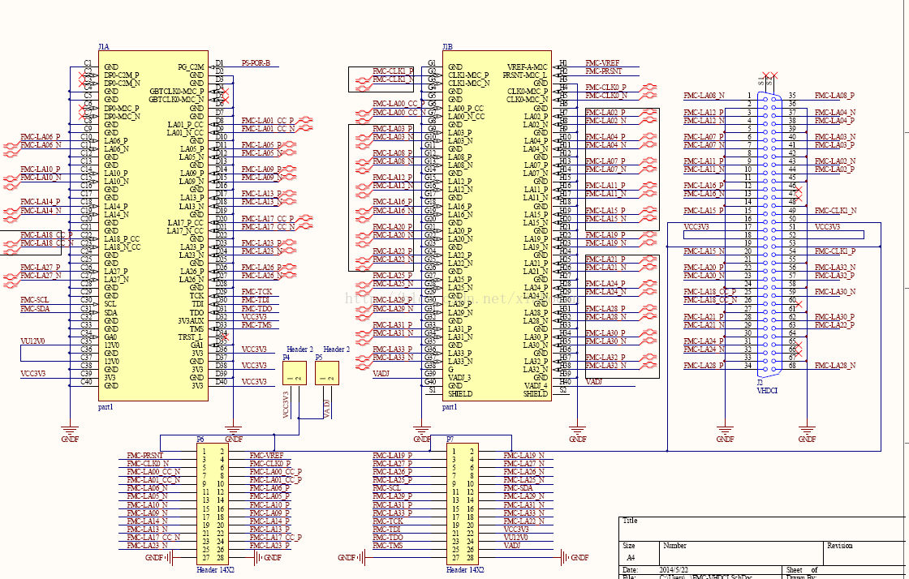Select the J1B connector designator label
Viewport: 909px width, 579px height.
click(447, 47)
